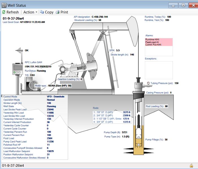Viewport: 198px width, 169px height.
Task: Click the Control Mode VFD - Downhole value
Action: [x=56, y=97]
